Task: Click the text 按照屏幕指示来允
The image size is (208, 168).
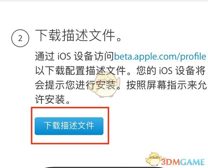Action: [166, 85]
